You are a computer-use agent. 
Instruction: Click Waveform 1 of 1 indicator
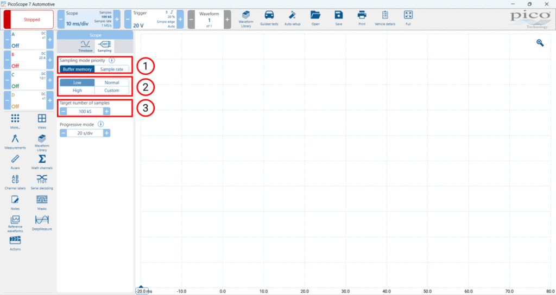point(209,19)
